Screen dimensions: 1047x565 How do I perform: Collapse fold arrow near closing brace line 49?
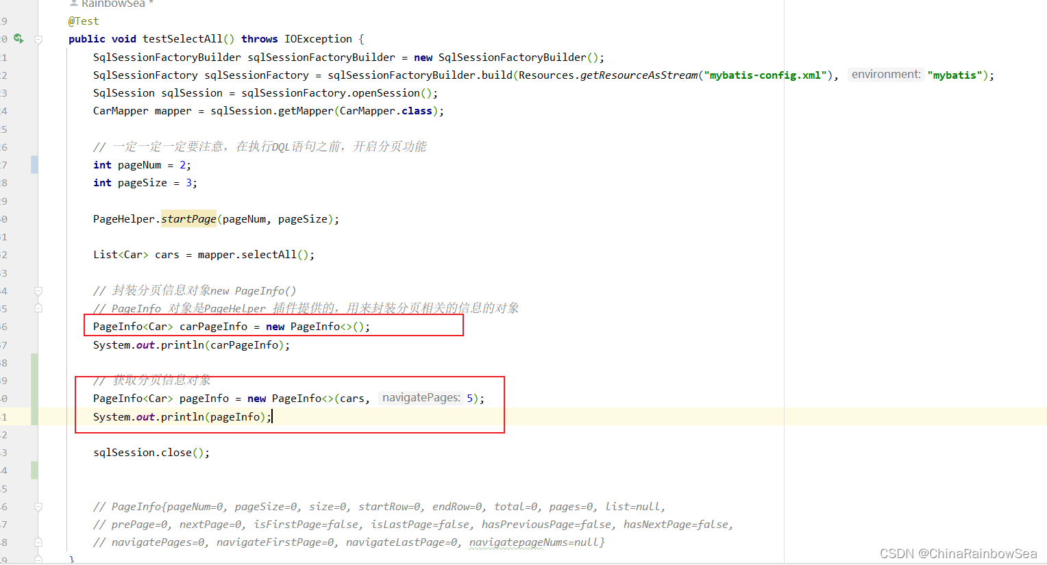coord(38,560)
